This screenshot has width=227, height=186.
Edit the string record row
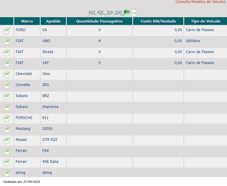7,174
